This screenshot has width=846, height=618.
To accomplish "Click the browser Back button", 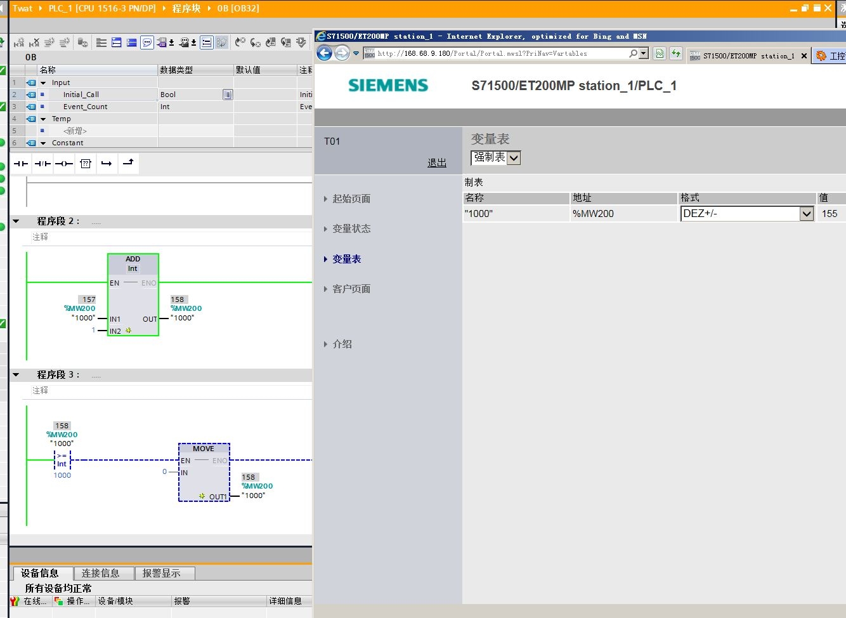I will [324, 53].
